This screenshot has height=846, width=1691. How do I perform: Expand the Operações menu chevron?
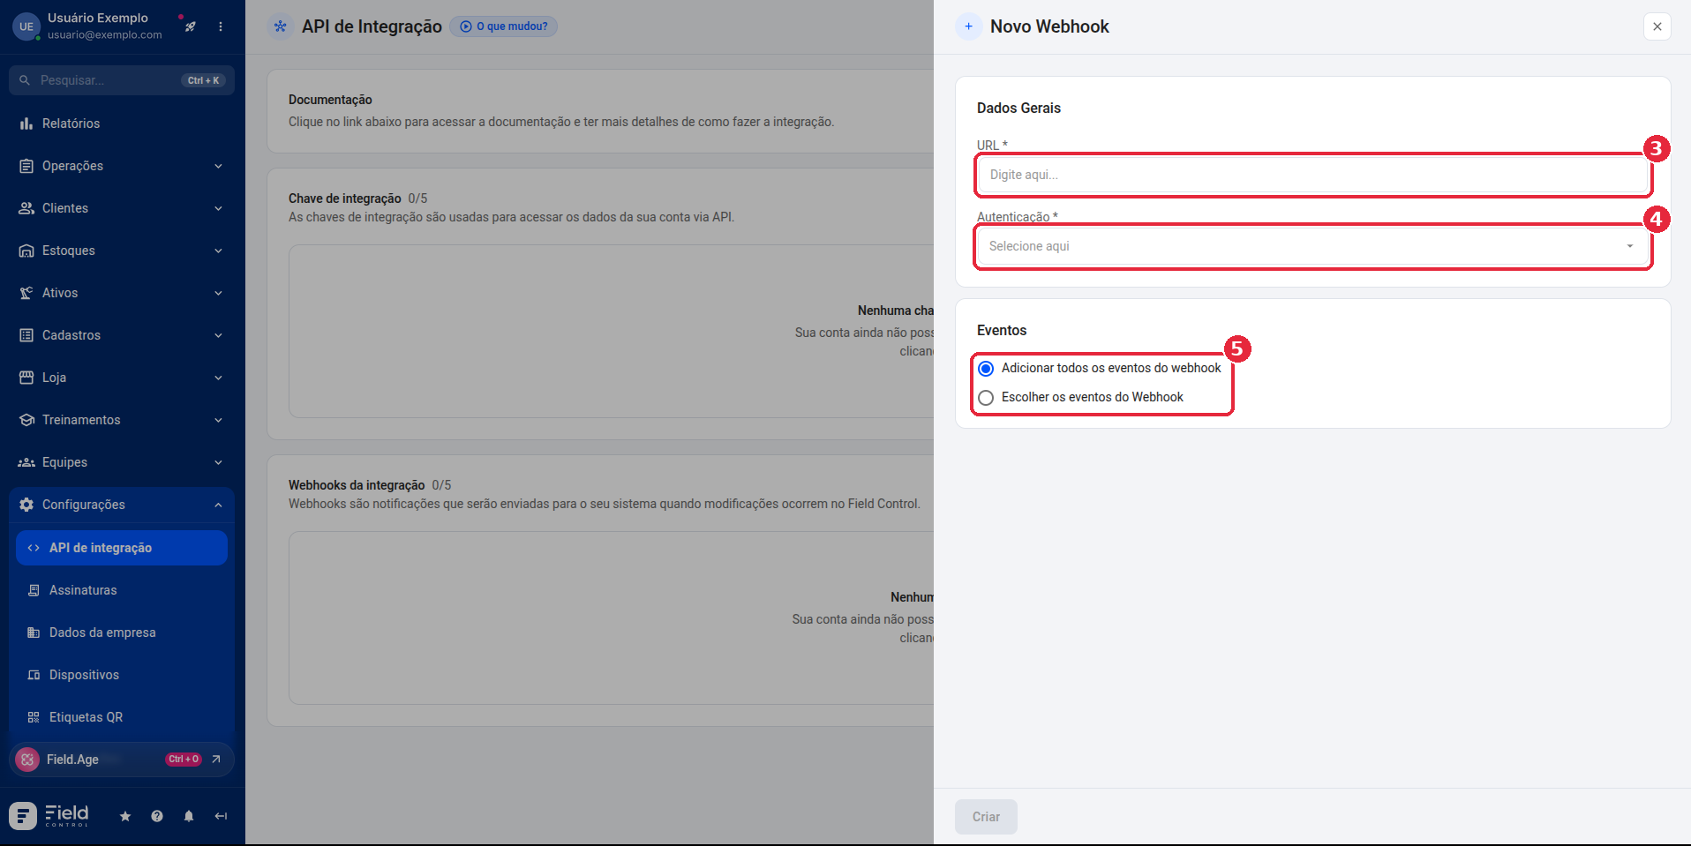click(218, 166)
